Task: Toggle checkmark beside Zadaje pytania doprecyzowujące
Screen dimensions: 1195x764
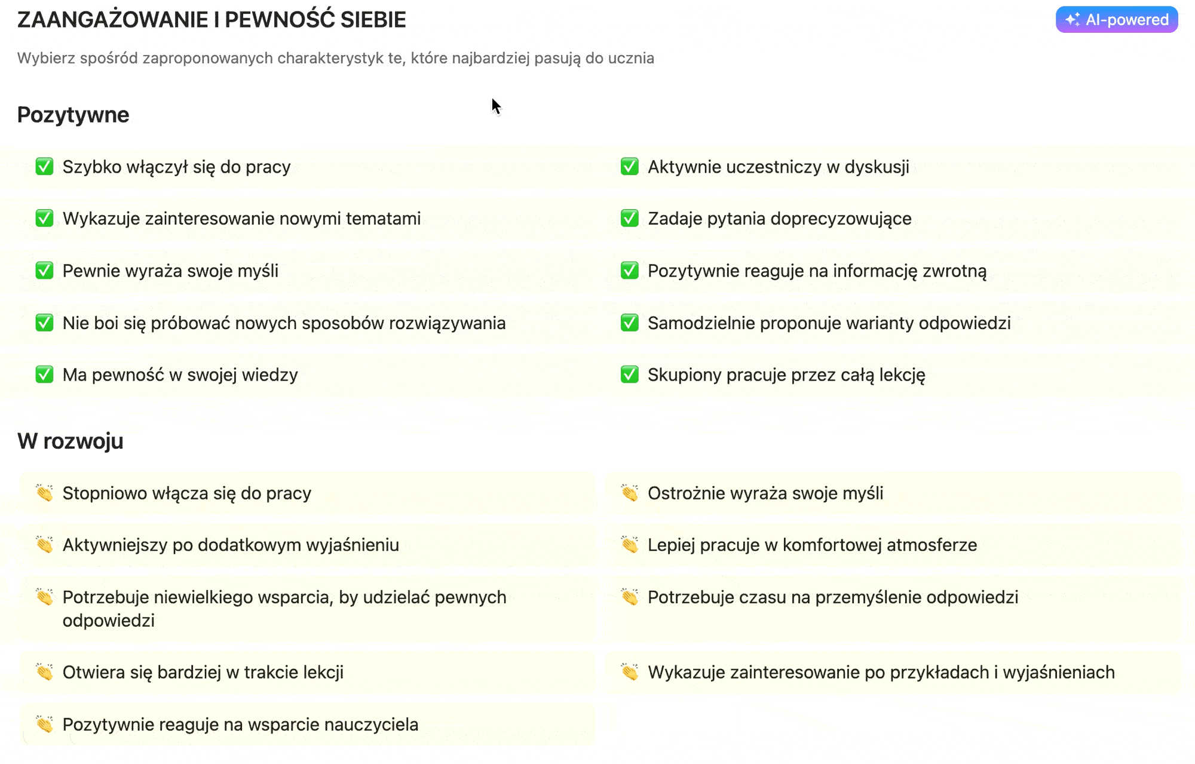Action: [x=630, y=219]
